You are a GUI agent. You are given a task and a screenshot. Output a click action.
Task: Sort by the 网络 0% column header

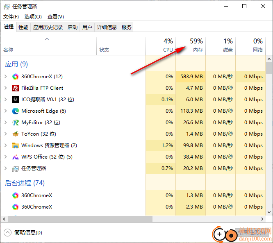point(250,46)
